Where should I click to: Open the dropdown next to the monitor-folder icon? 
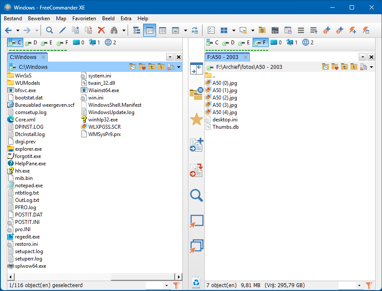(x=253, y=31)
